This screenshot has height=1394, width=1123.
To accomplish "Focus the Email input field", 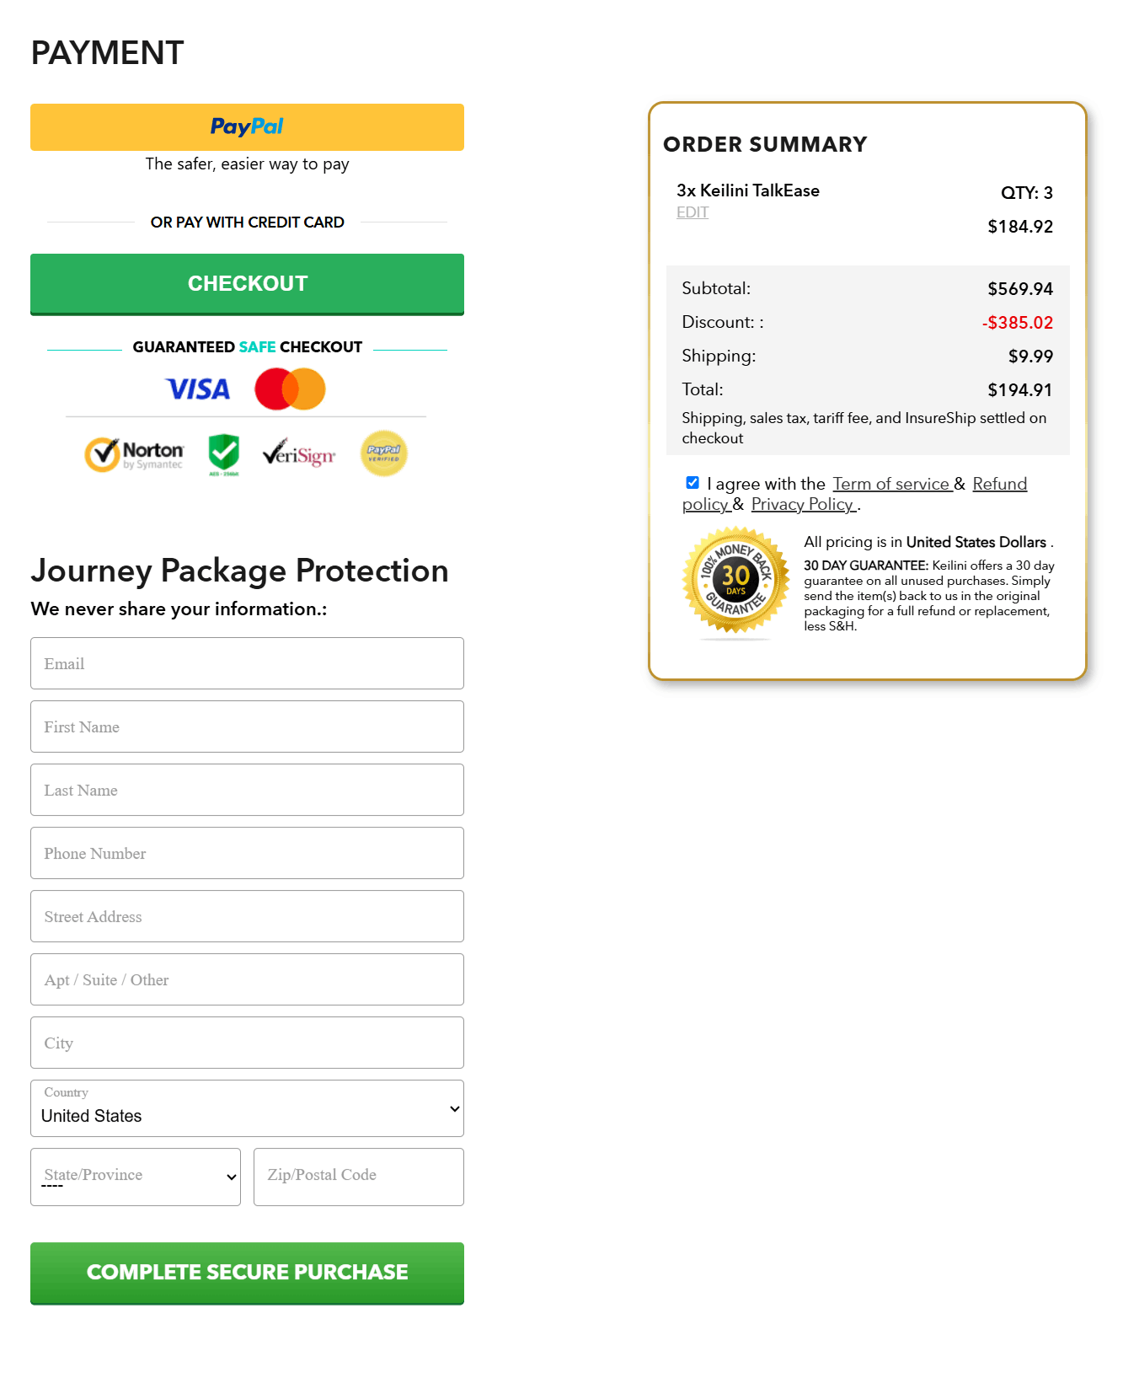I will pyautogui.click(x=247, y=663).
